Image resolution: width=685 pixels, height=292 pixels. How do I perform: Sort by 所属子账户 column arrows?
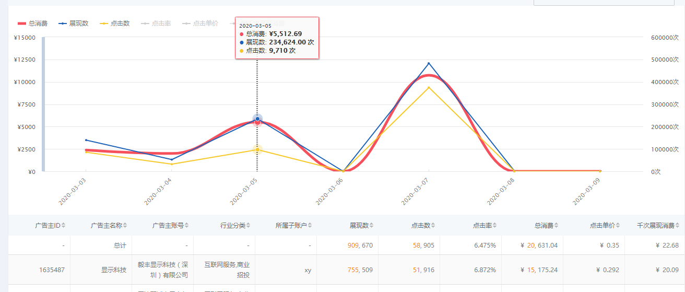point(310,226)
